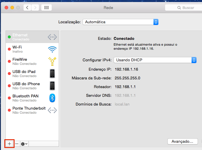Click the green status dot beside Ethernet
Image resolution: width=202 pixels, height=150 pixels.
pyautogui.click(x=9, y=37)
